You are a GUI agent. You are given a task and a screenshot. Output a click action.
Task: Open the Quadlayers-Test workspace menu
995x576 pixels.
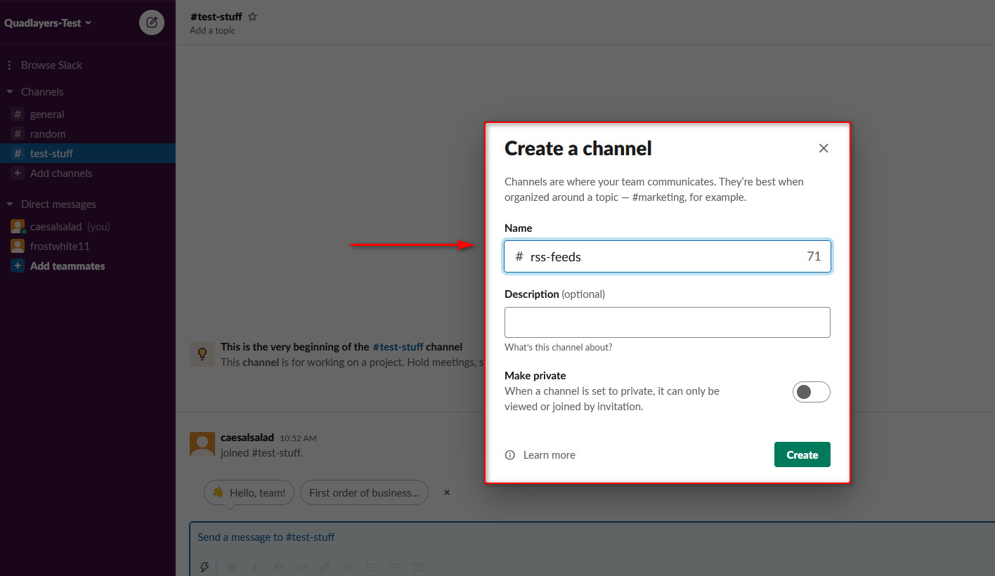(x=48, y=22)
